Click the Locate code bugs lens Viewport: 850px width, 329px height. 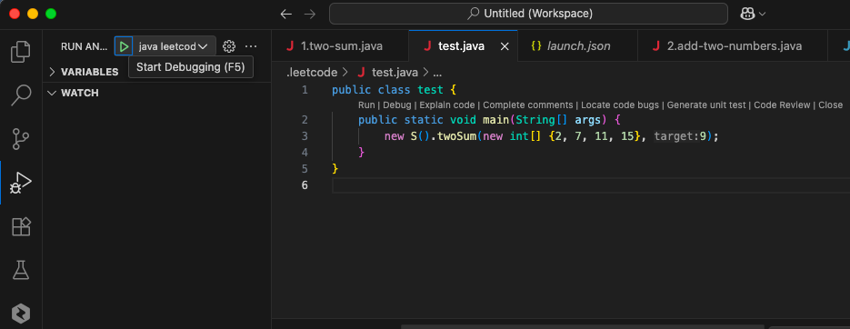(620, 105)
